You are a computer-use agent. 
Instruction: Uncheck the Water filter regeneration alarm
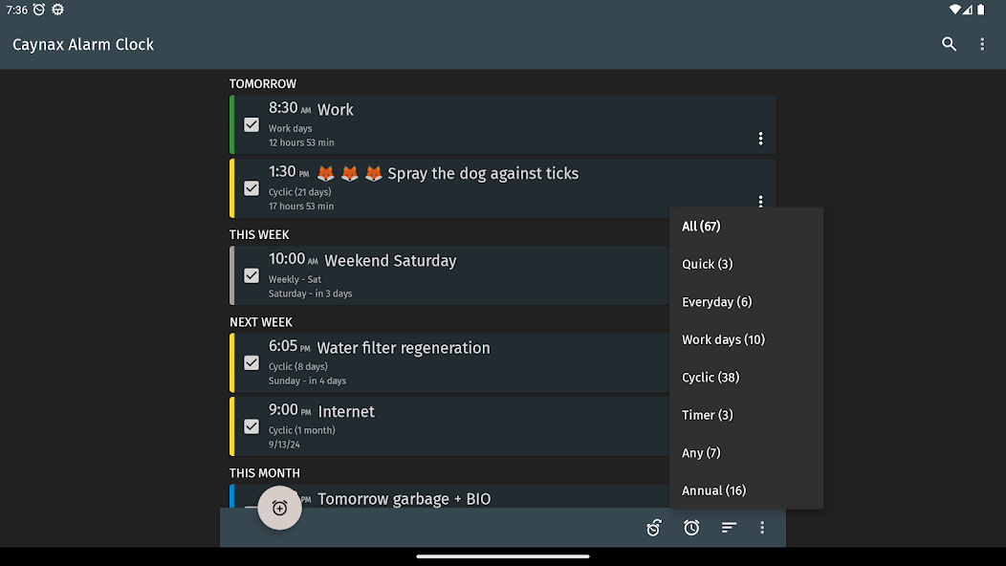251,362
